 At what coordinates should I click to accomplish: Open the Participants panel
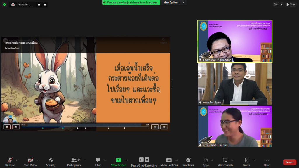(x=74, y=160)
